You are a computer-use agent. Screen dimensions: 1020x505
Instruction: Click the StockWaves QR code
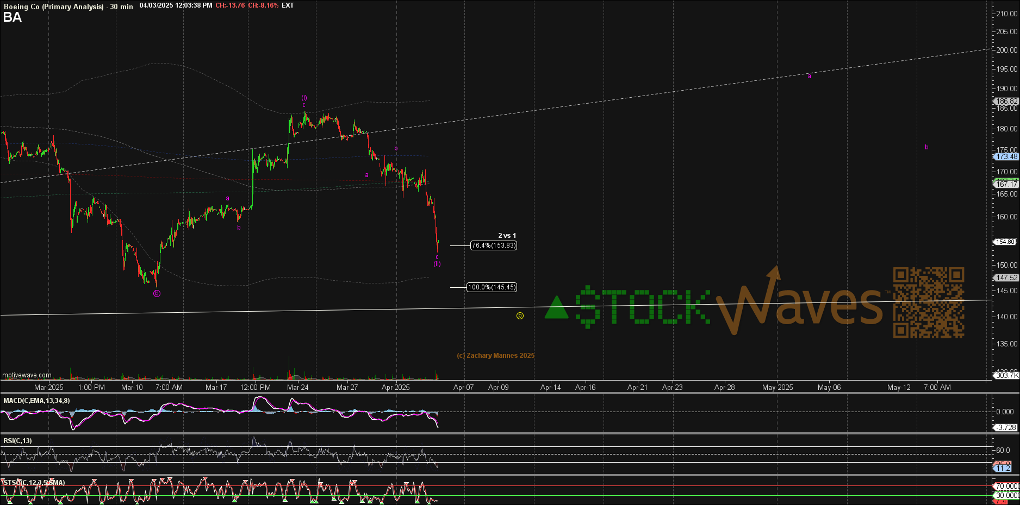(x=929, y=302)
